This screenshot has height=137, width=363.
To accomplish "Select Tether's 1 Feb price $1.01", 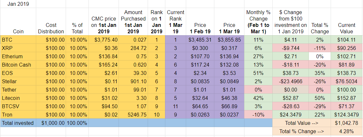I will 200,90.
